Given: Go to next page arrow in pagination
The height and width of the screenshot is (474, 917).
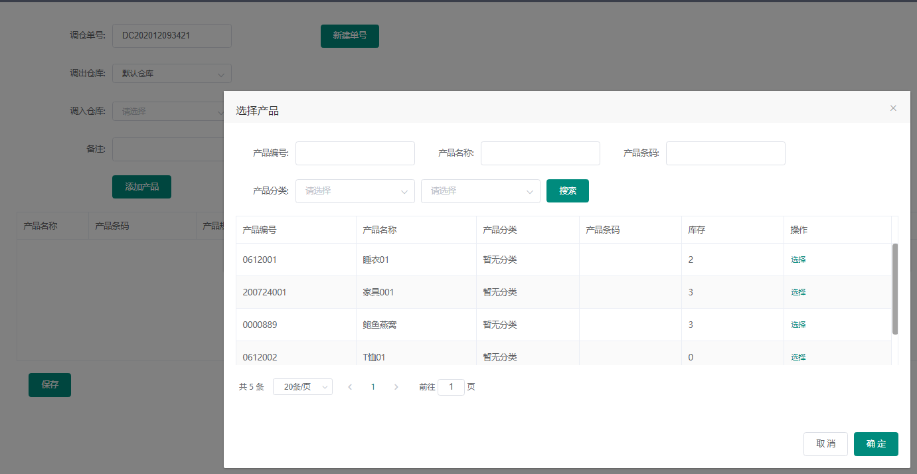Looking at the screenshot, I should click(396, 387).
